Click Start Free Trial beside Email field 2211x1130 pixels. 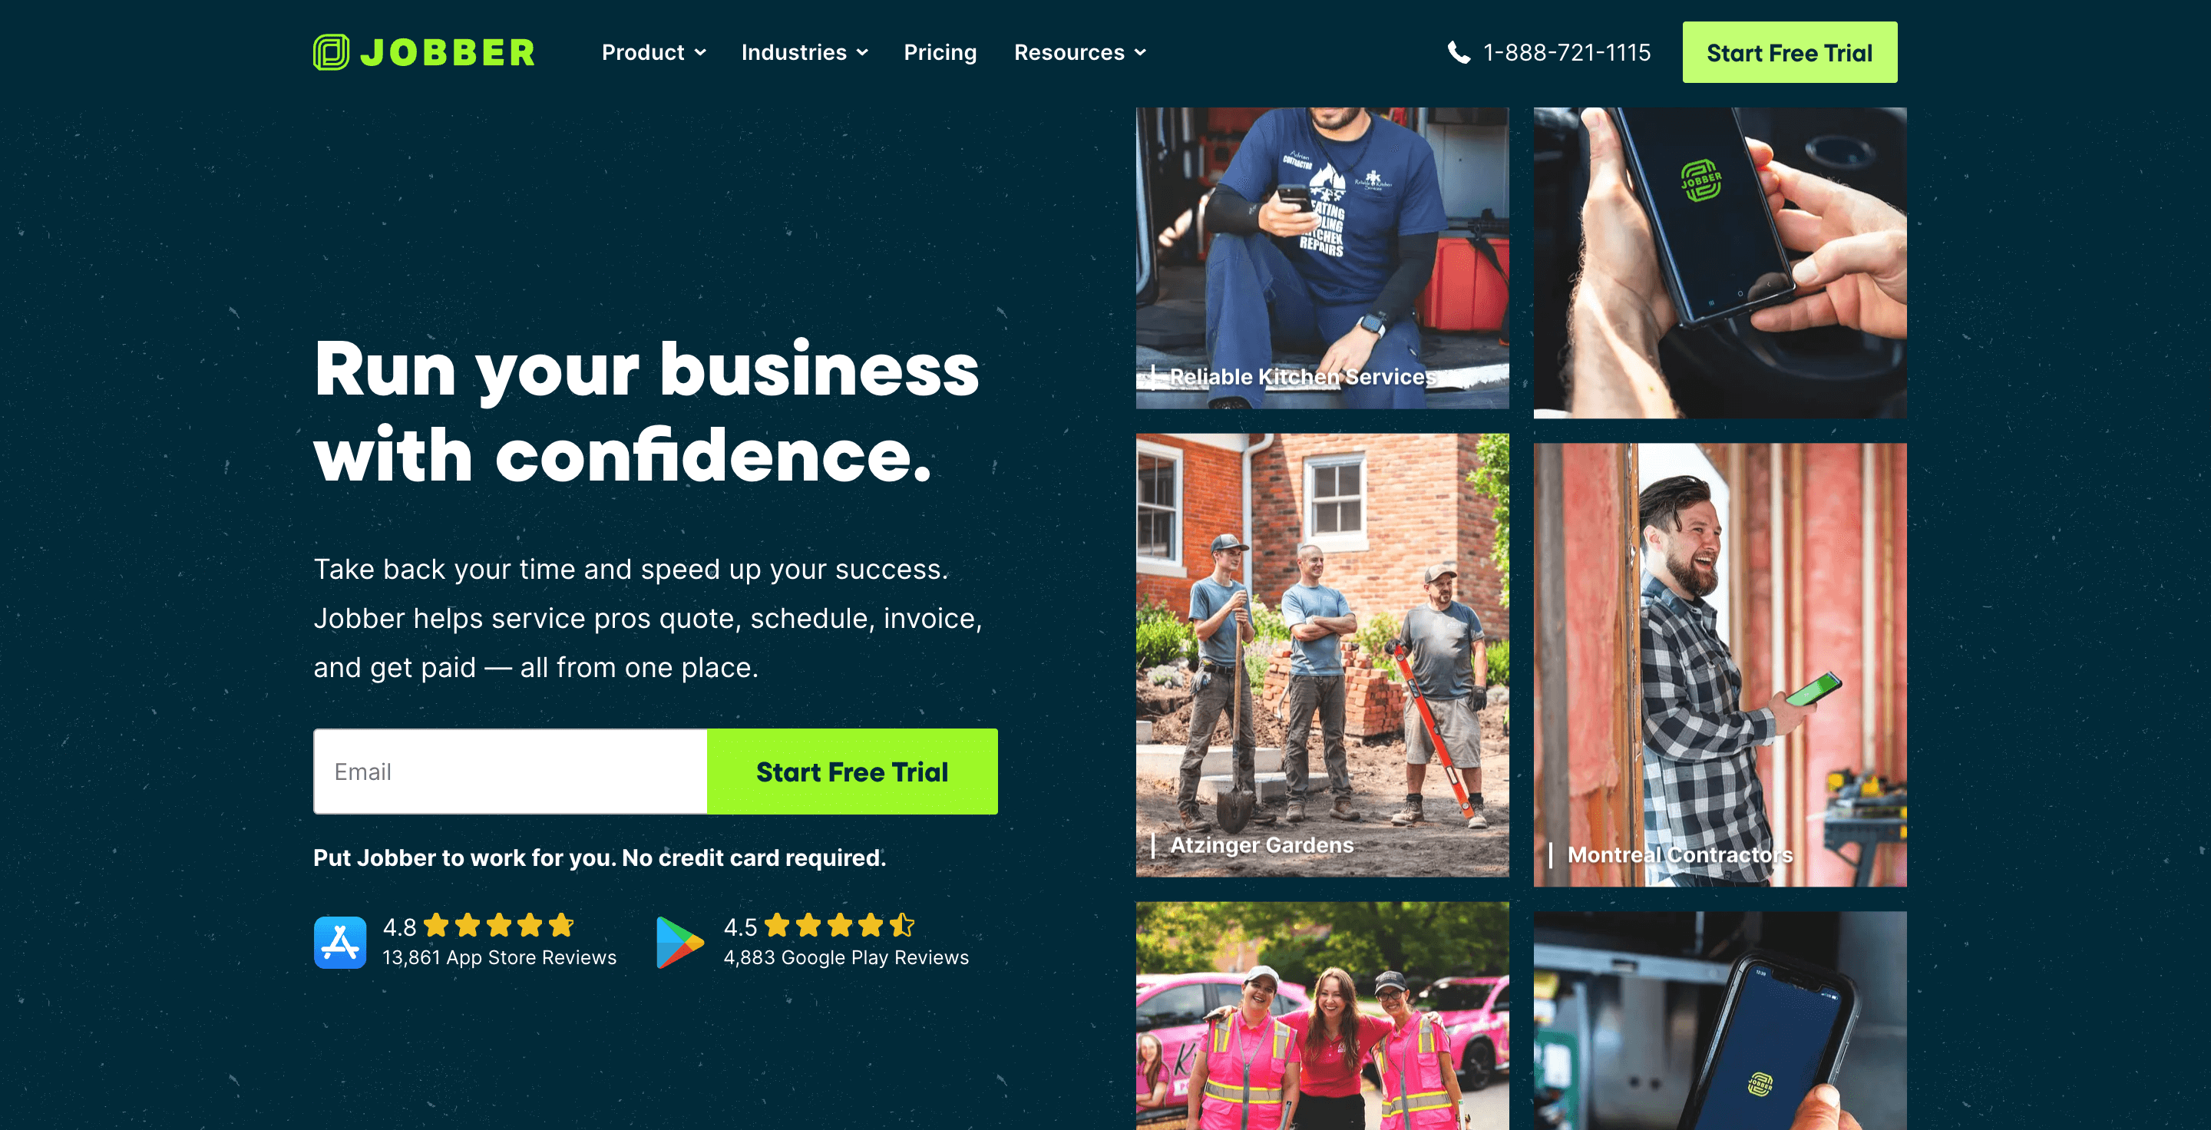pos(852,772)
